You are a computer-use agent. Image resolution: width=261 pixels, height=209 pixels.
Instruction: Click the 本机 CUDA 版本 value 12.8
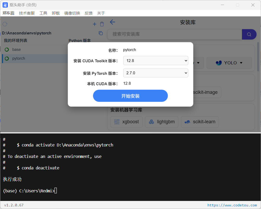click(x=127, y=83)
